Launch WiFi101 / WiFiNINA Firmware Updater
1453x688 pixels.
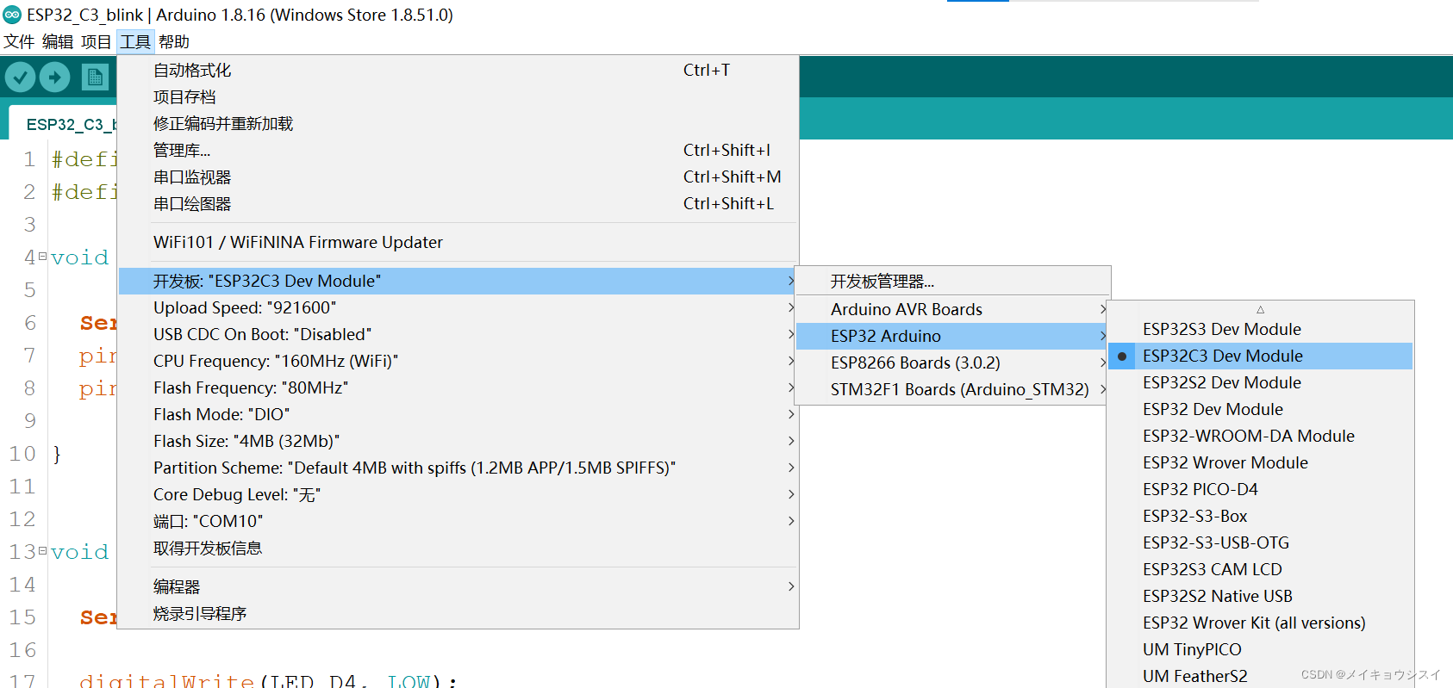[x=458, y=242]
